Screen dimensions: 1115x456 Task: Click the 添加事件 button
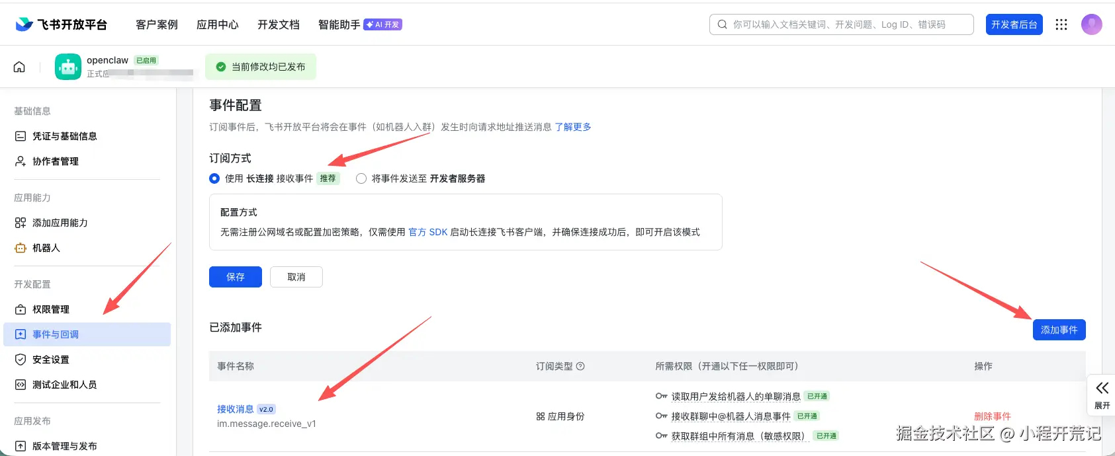(x=1059, y=330)
